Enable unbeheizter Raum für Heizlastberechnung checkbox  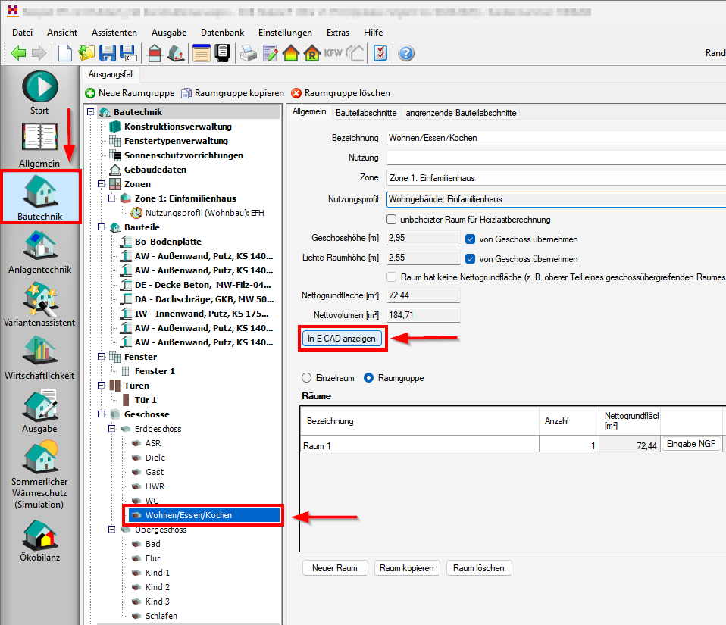tap(392, 220)
